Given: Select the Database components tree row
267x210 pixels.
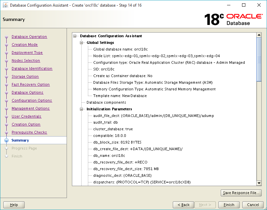Looking at the screenshot, I should [x=106, y=102].
